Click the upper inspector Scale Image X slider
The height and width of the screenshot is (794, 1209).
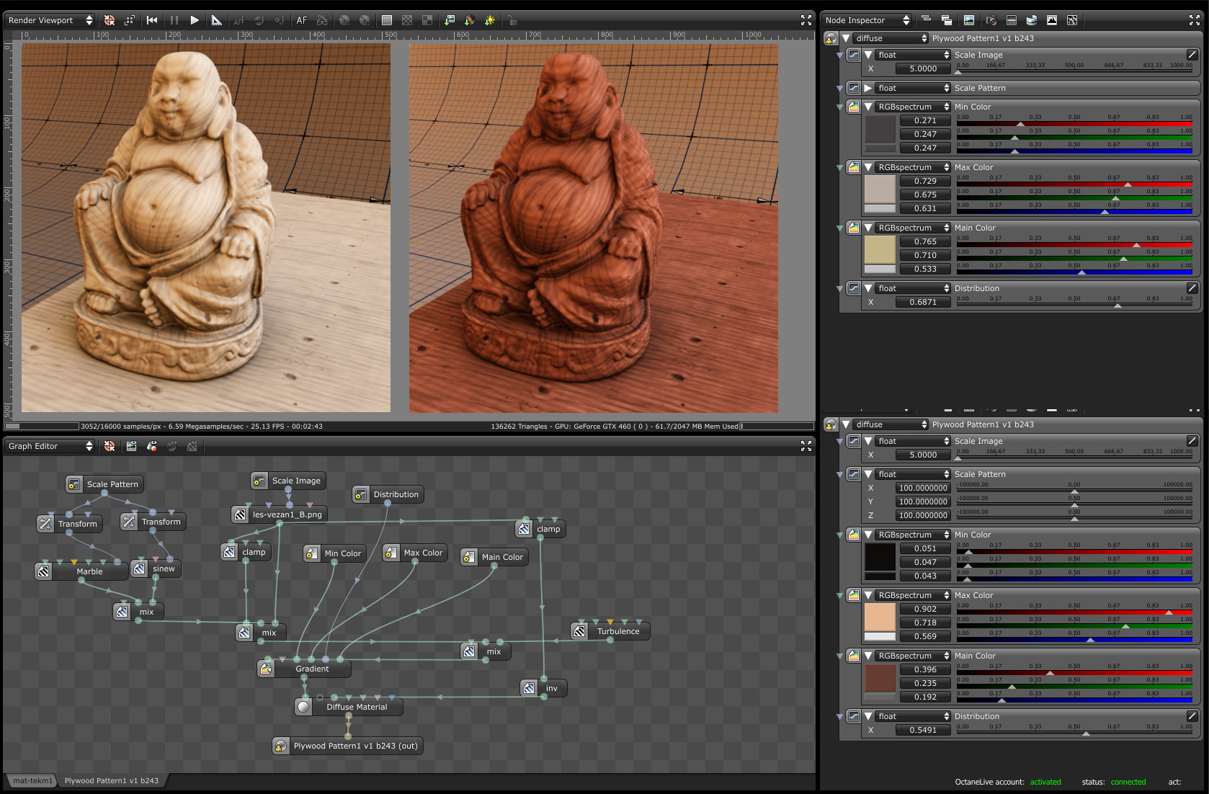(1074, 69)
